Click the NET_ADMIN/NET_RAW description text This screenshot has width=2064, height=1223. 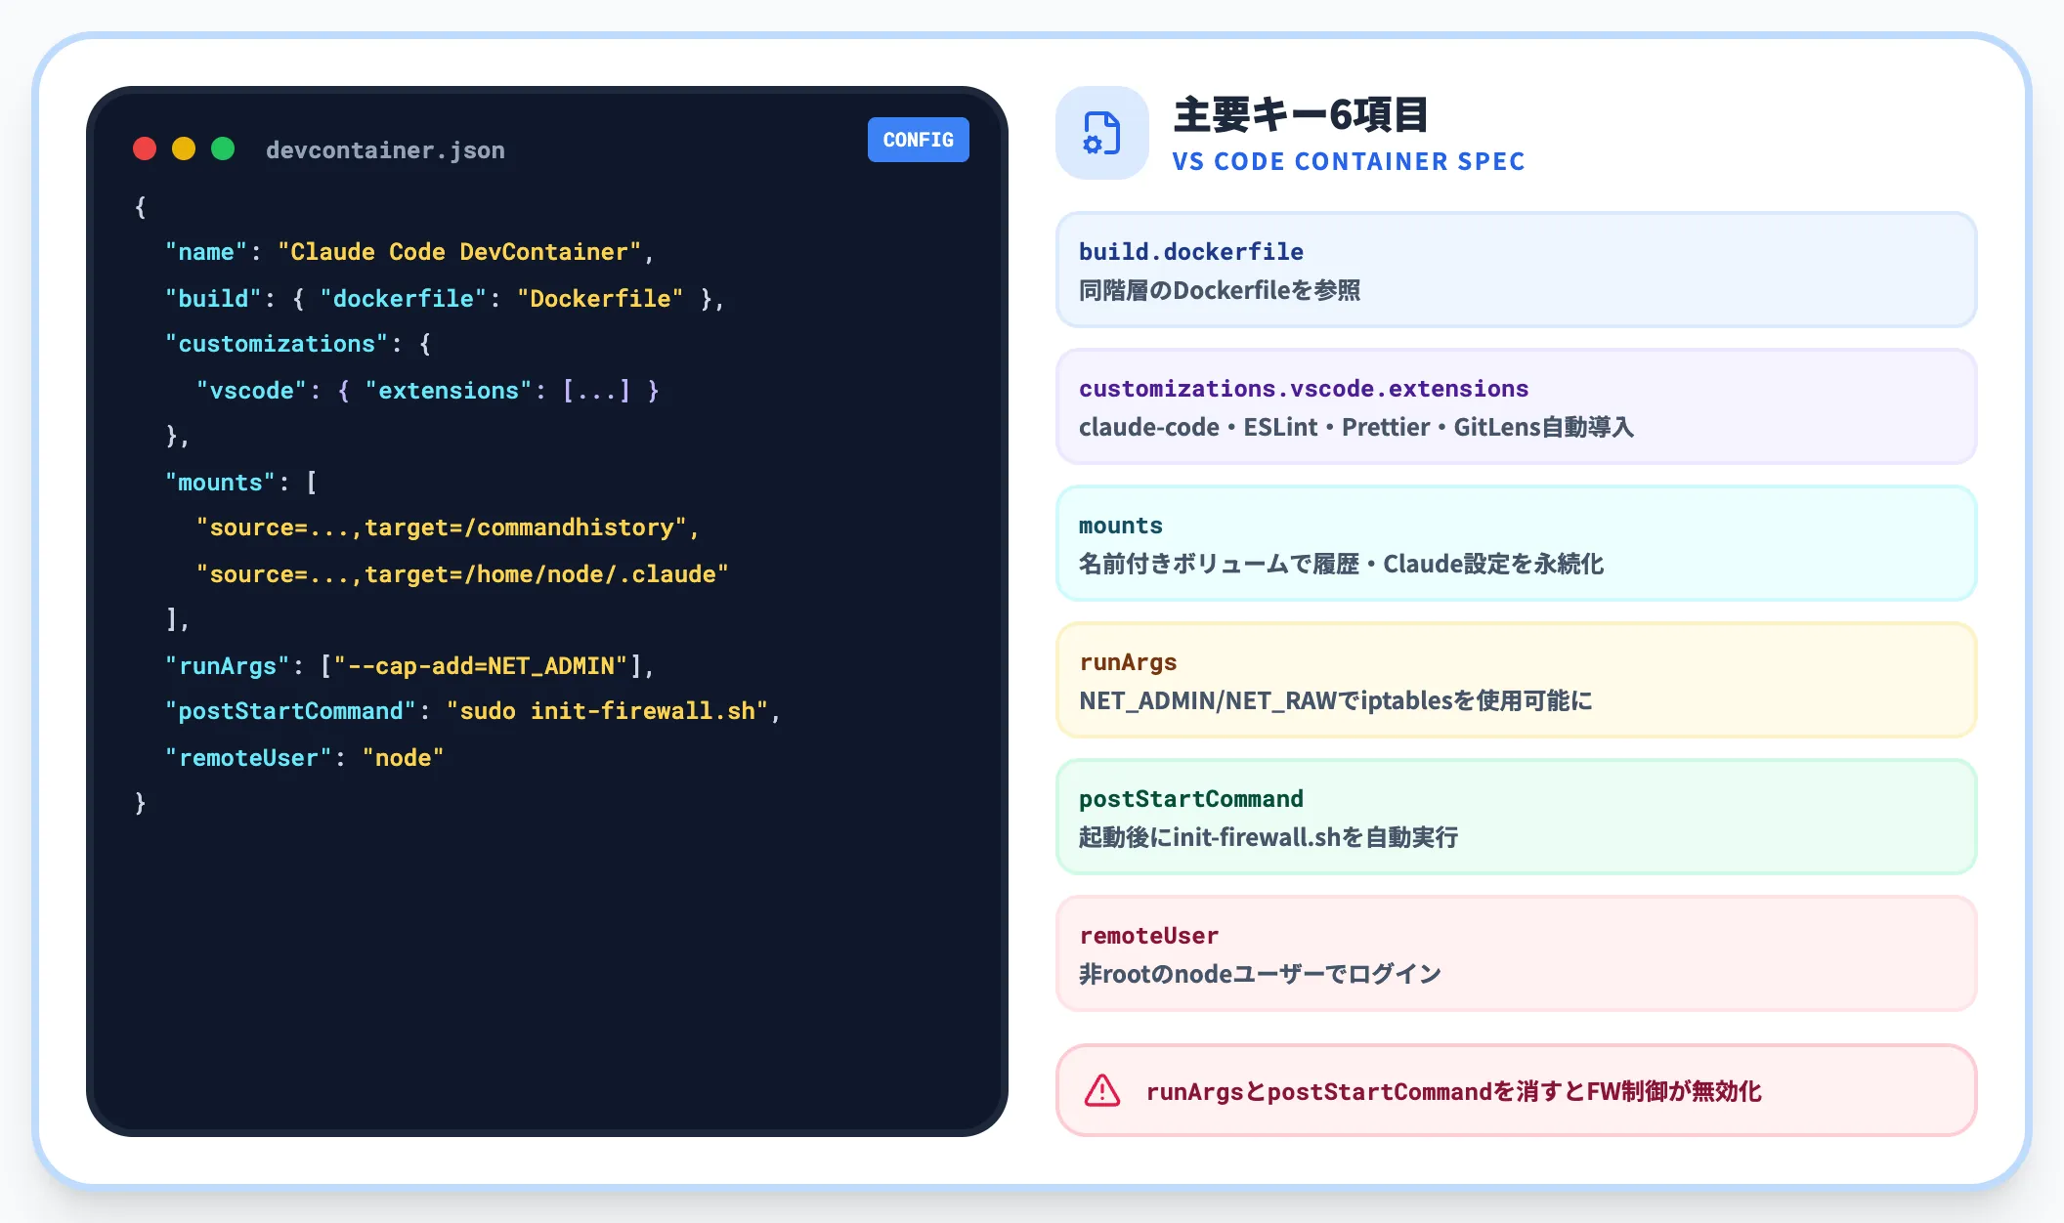click(x=1336, y=700)
